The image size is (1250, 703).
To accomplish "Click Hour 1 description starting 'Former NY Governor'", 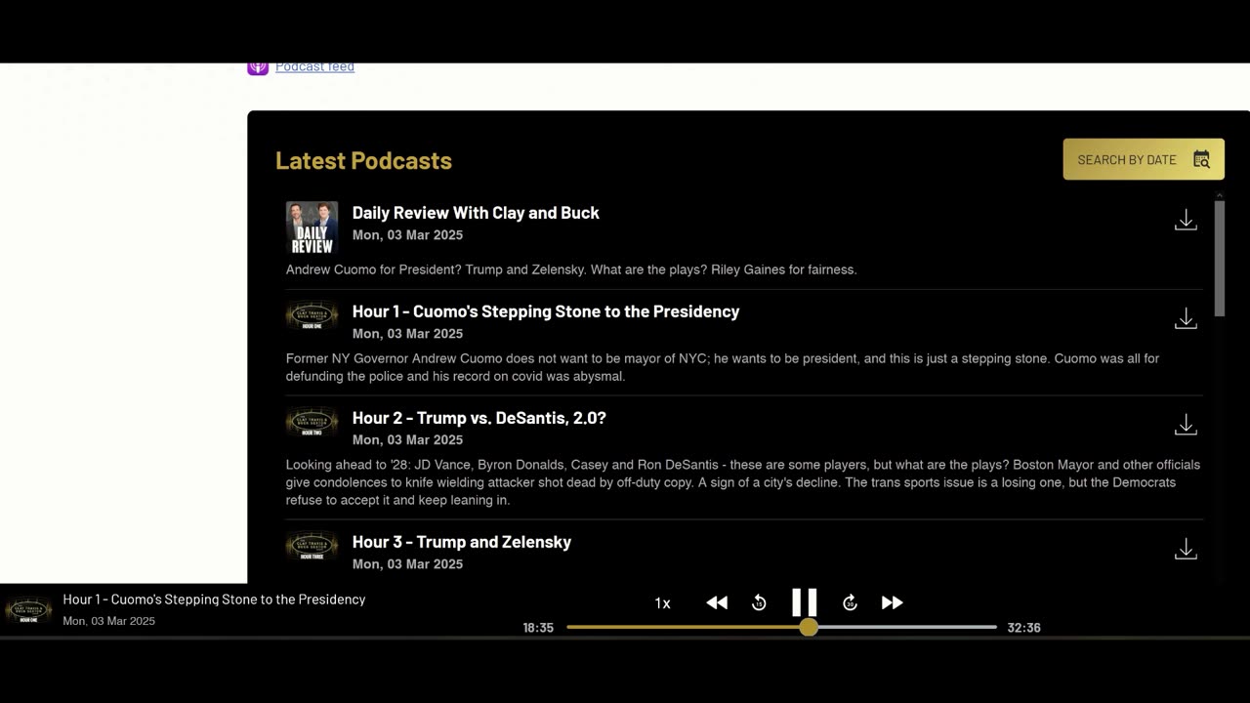I will click(723, 367).
